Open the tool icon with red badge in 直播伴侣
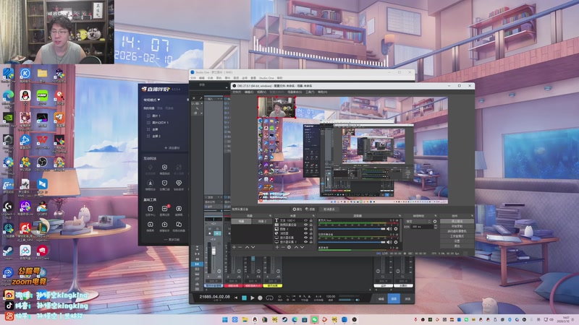579x325 pixels. (165, 210)
